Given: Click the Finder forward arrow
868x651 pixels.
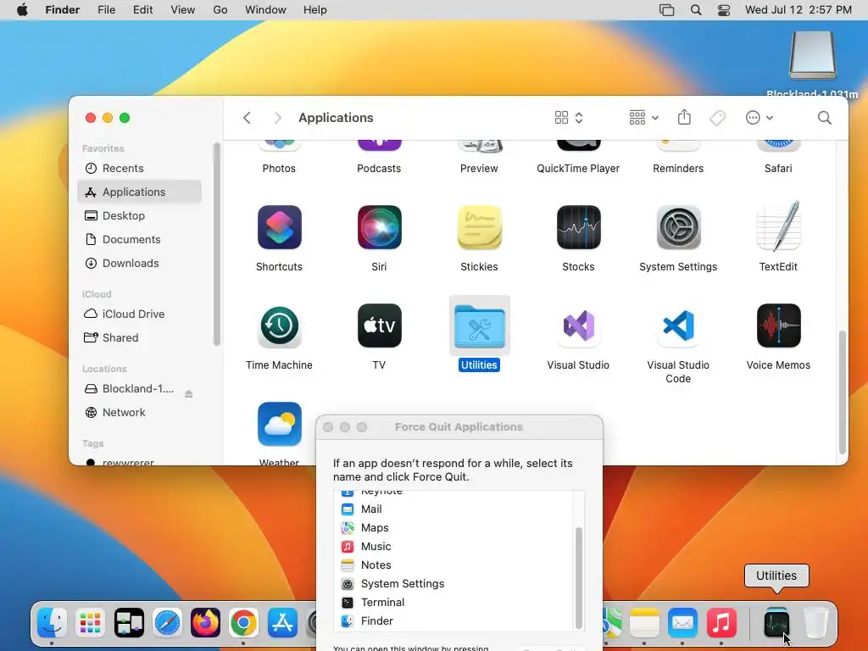Looking at the screenshot, I should (278, 118).
